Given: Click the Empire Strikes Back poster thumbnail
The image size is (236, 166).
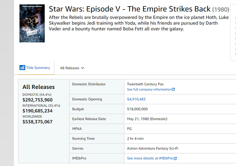Looking at the screenshot, I should [x=32, y=24].
